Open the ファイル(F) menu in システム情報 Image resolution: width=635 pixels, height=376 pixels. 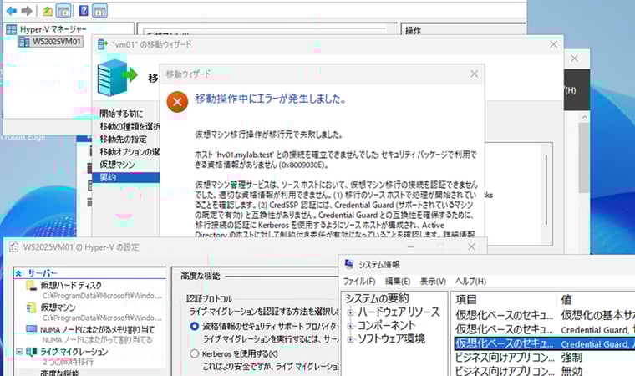point(359,282)
